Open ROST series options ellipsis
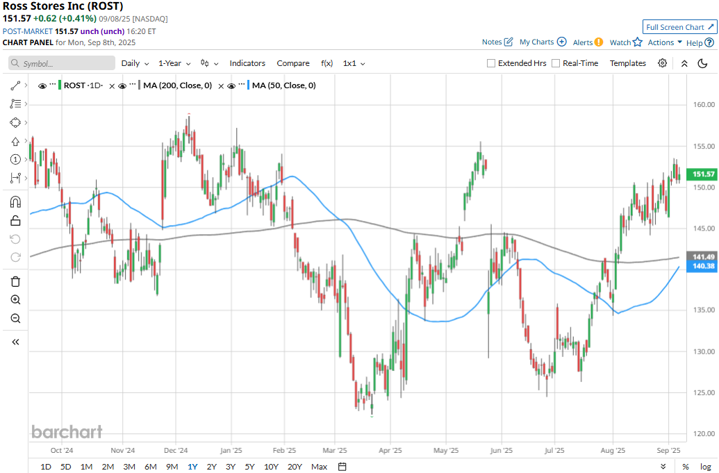This screenshot has height=473, width=719. 52,85
